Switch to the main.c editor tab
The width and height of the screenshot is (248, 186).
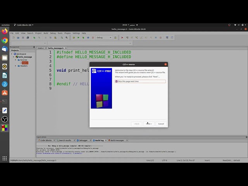coord(41,48)
